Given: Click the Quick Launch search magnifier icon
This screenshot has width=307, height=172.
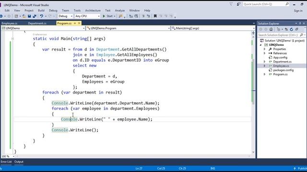Looking at the screenshot, I should pyautogui.click(x=287, y=4).
